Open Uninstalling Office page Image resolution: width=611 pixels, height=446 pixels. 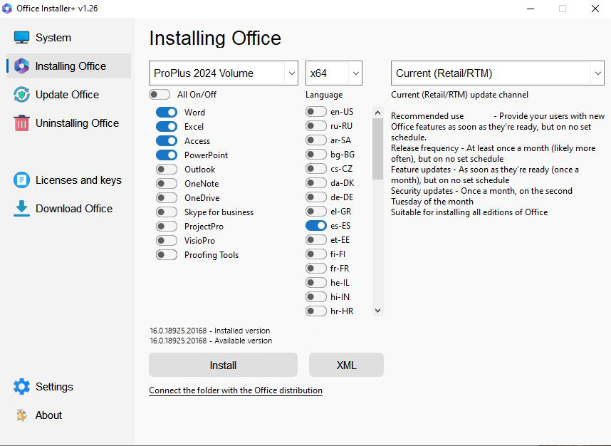pyautogui.click(x=68, y=123)
